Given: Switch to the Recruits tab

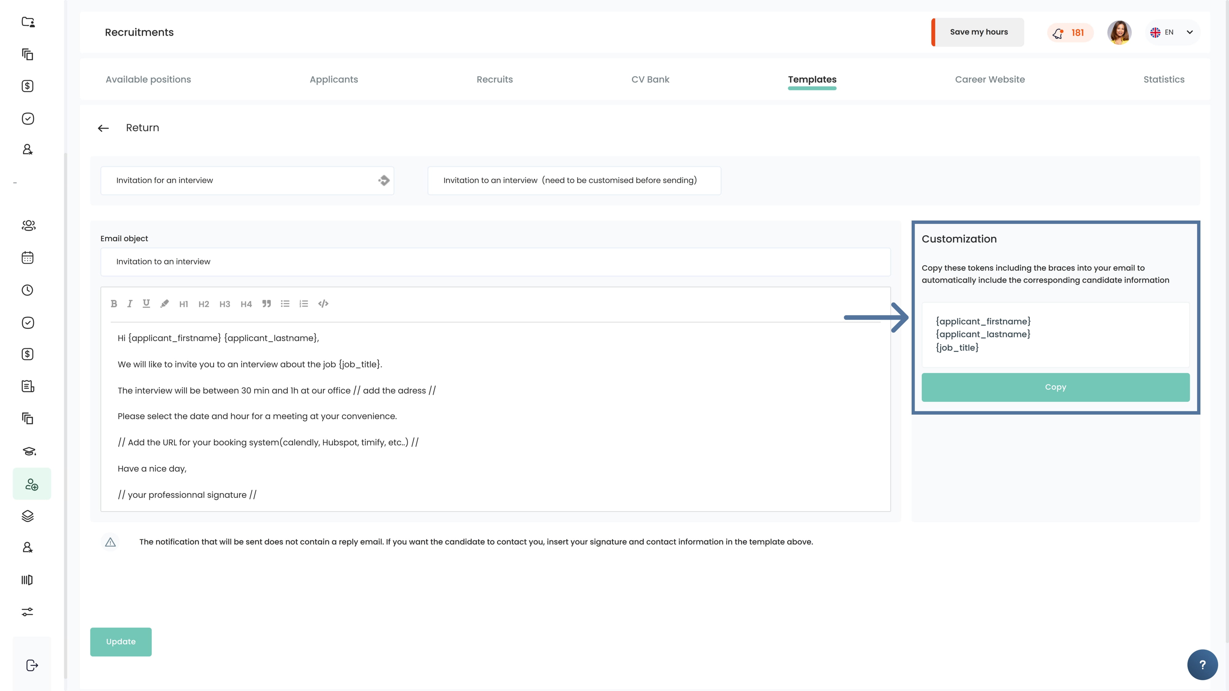Looking at the screenshot, I should [x=495, y=80].
